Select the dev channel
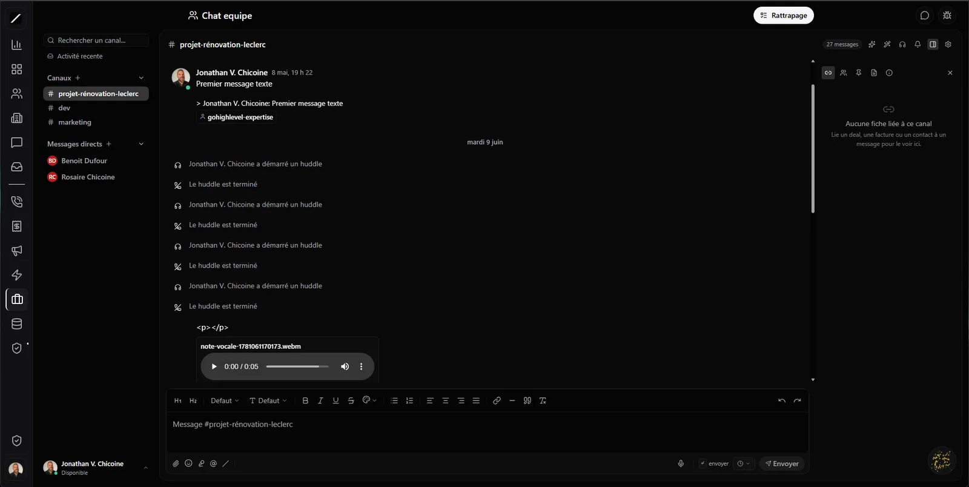969x487 pixels. click(96, 108)
